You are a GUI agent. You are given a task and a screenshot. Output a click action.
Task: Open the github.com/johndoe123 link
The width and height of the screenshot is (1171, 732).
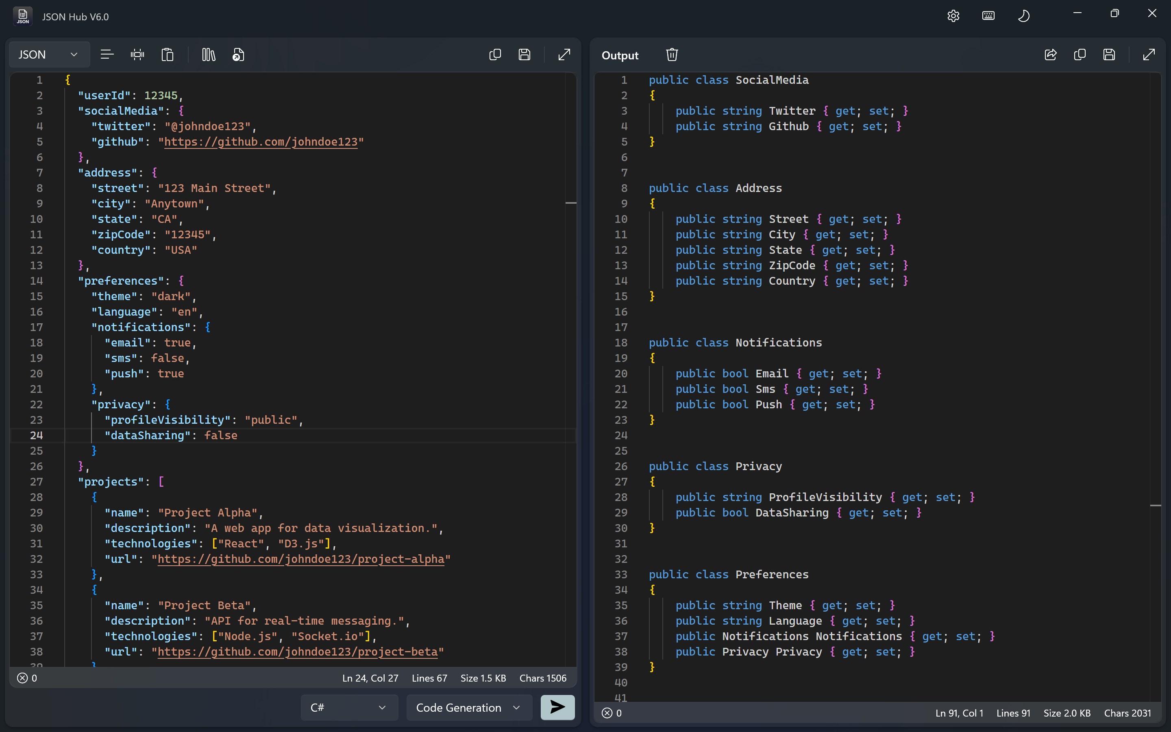pos(261,142)
